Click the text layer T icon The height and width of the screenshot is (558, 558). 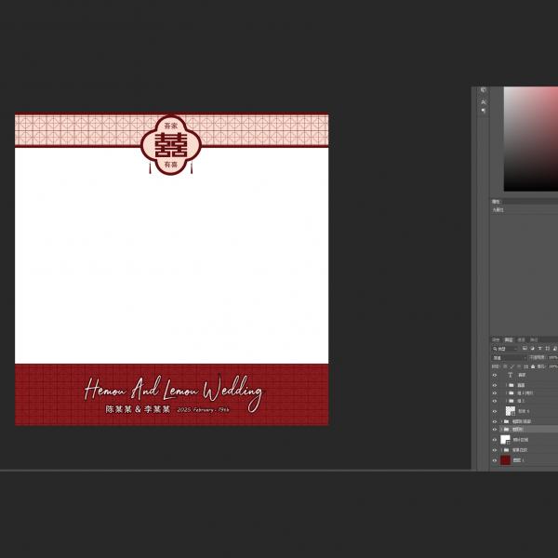point(510,375)
